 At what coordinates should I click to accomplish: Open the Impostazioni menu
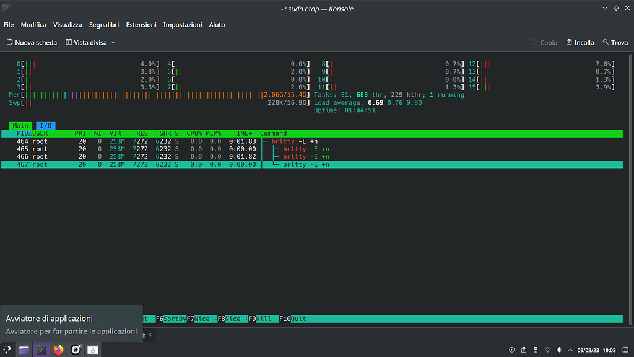tap(183, 25)
